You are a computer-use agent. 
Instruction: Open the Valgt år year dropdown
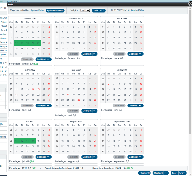click(x=85, y=11)
